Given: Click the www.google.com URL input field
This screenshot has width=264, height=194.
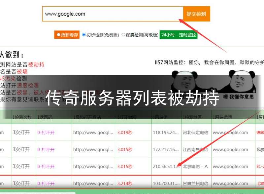Looking at the screenshot, I should click(113, 14).
